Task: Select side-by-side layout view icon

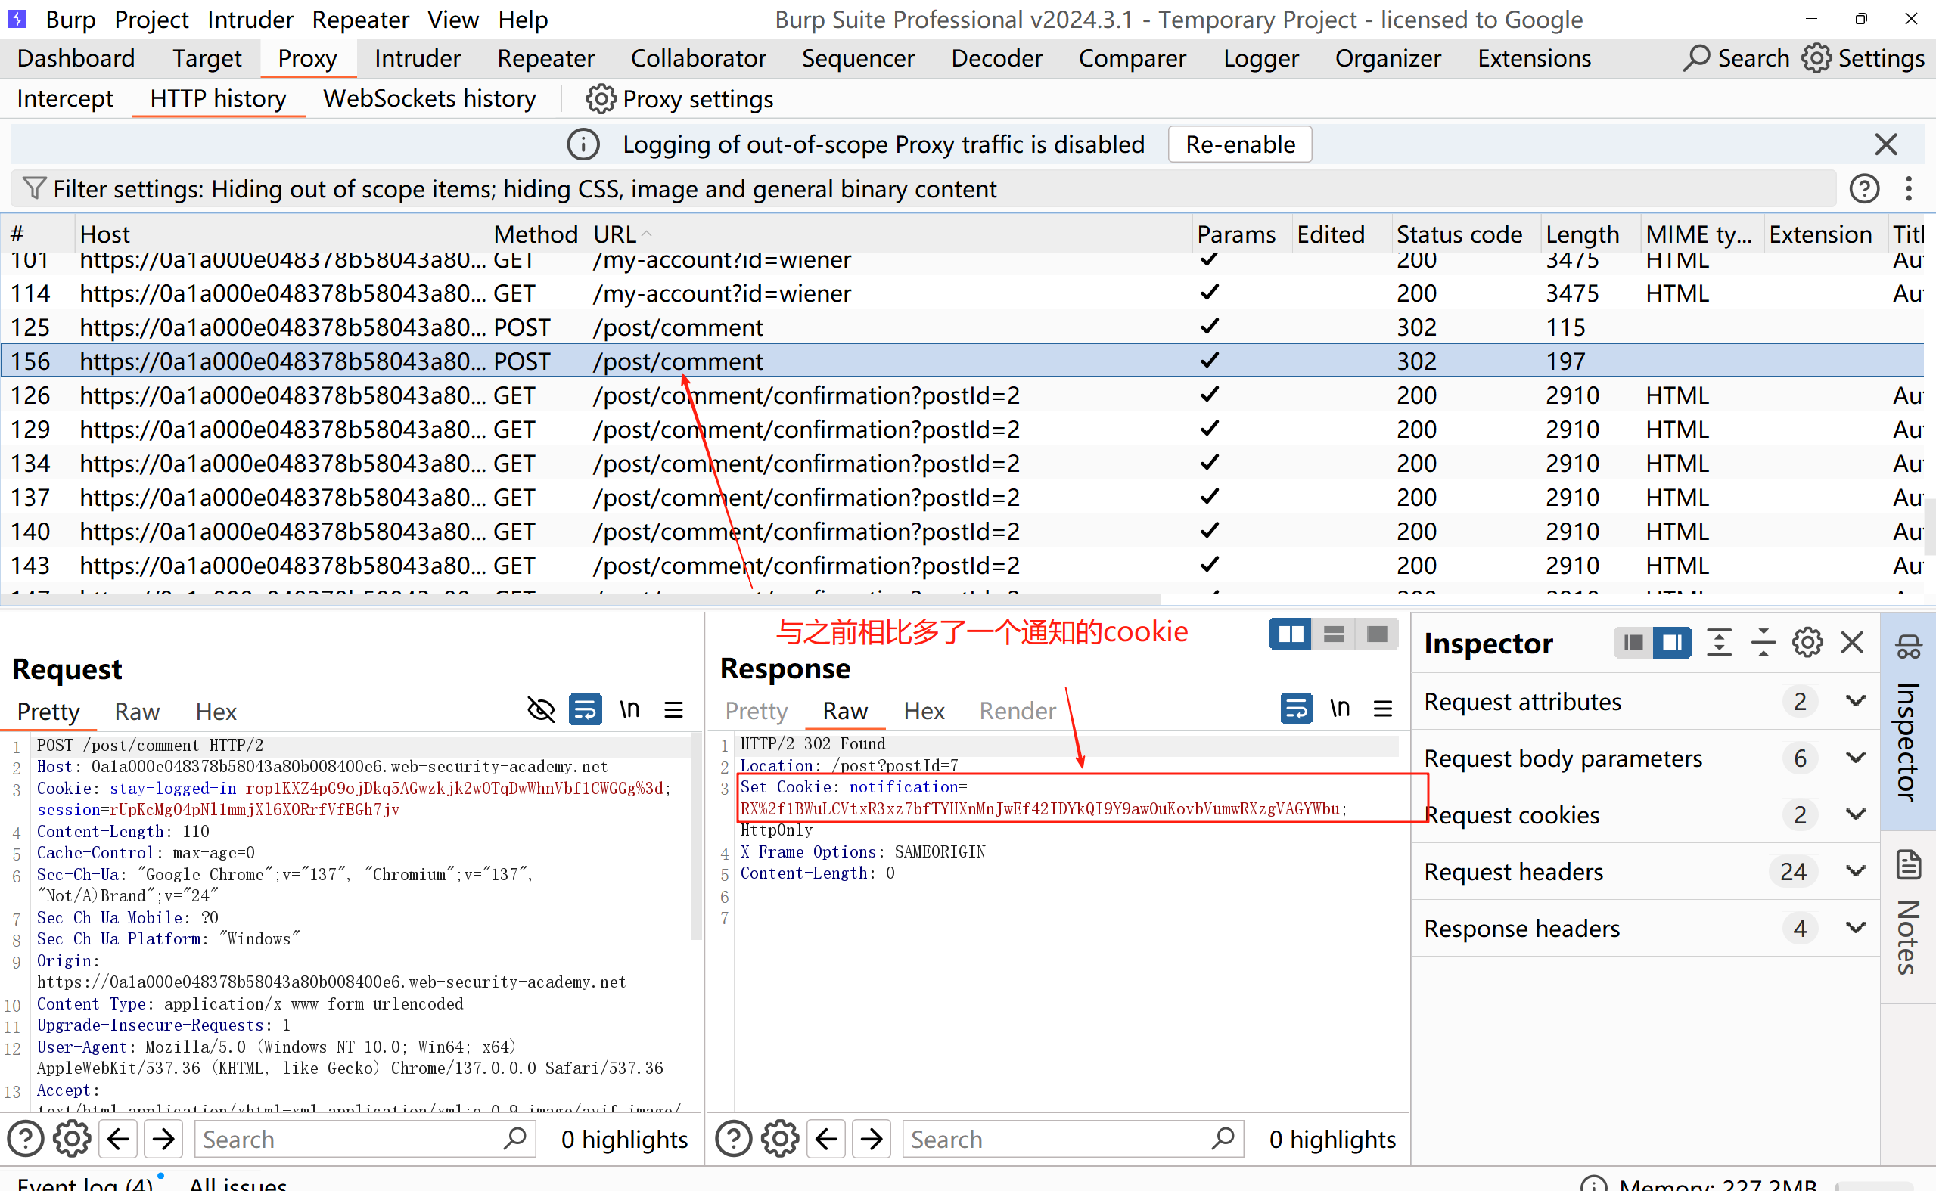Action: coord(1290,635)
